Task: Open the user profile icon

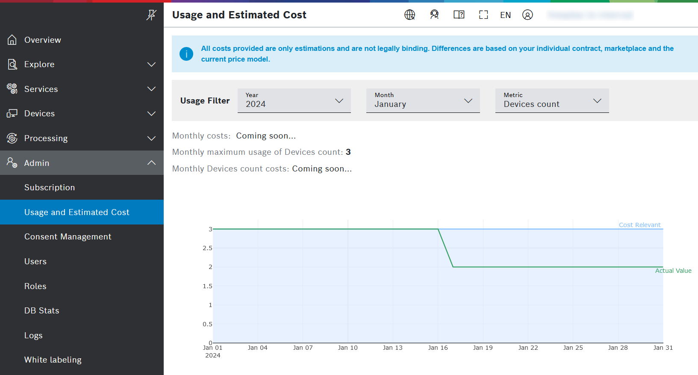Action: coord(527,15)
